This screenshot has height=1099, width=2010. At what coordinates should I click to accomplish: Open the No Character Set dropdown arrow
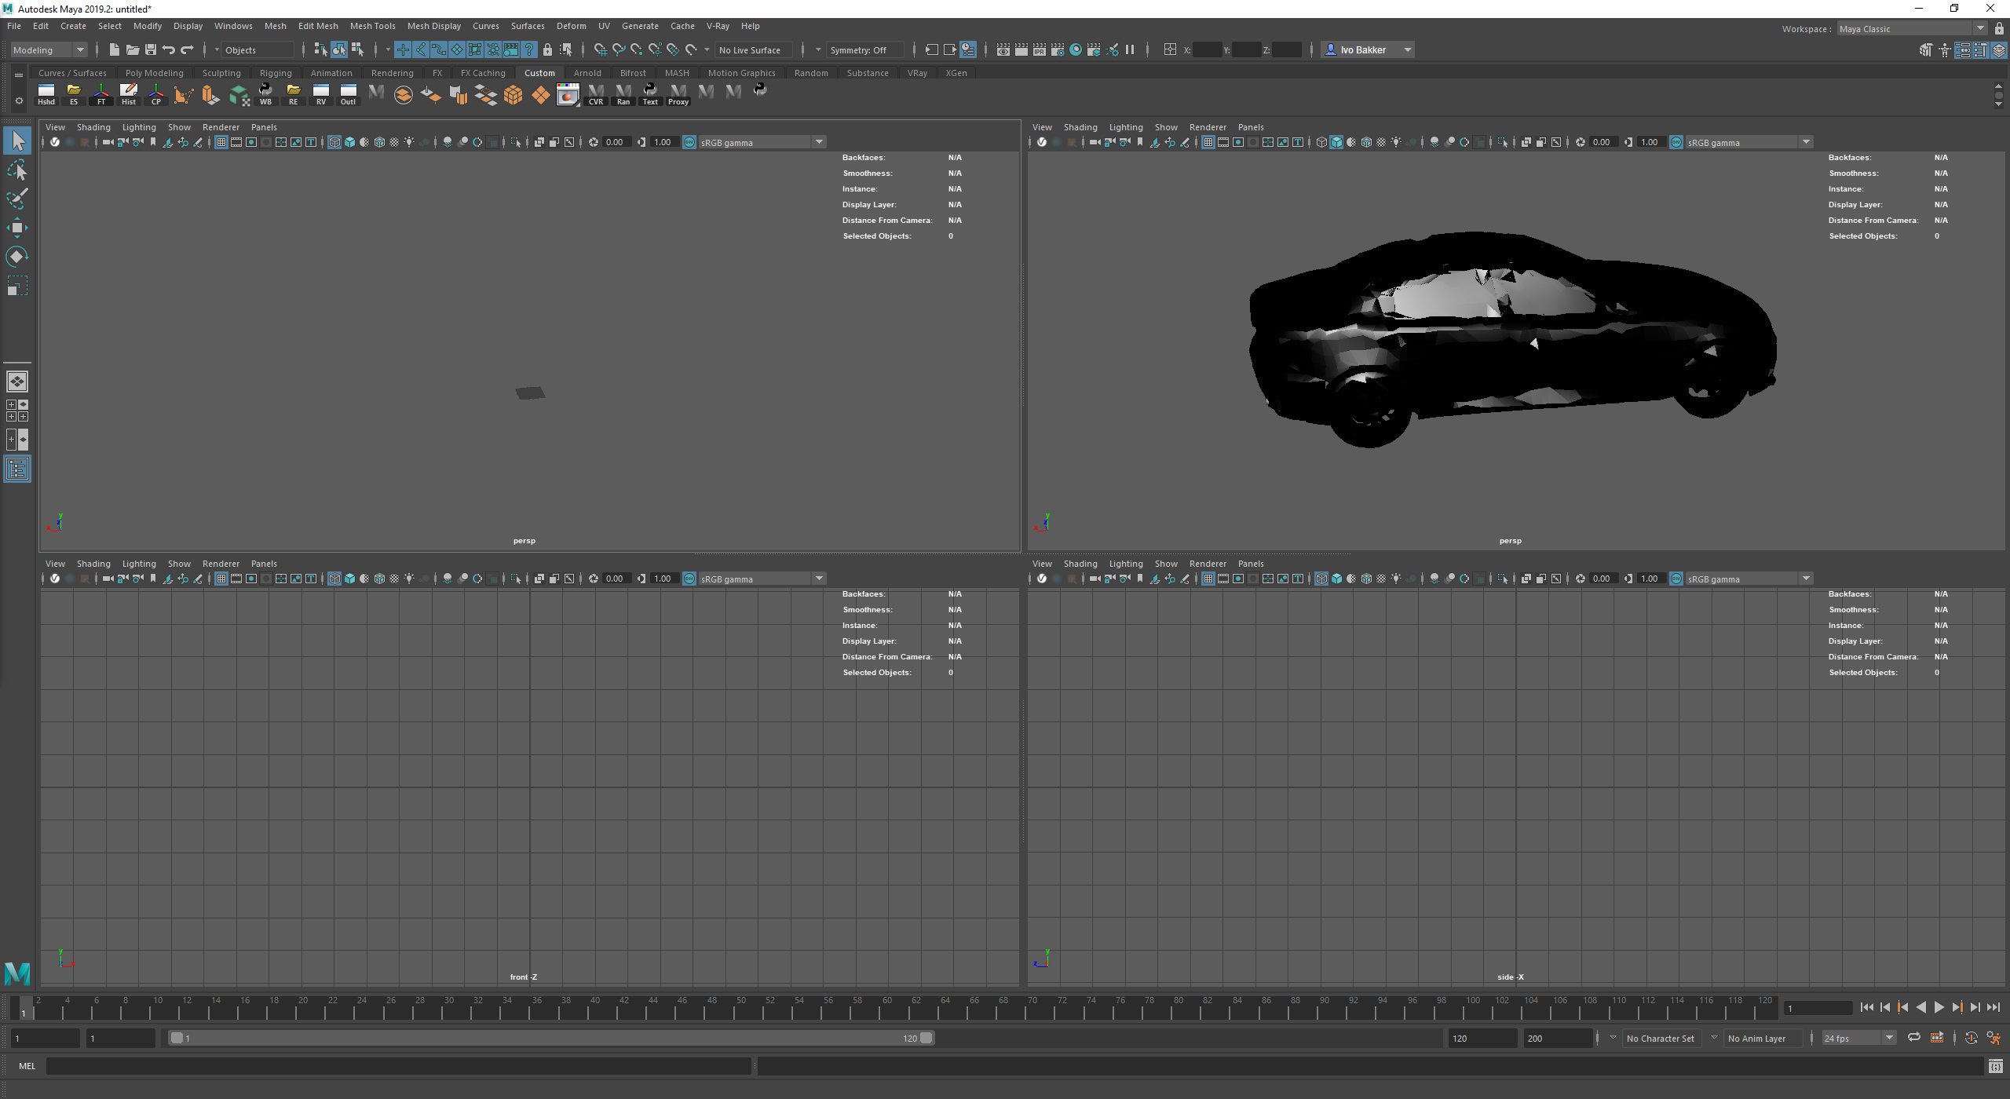(x=1613, y=1038)
